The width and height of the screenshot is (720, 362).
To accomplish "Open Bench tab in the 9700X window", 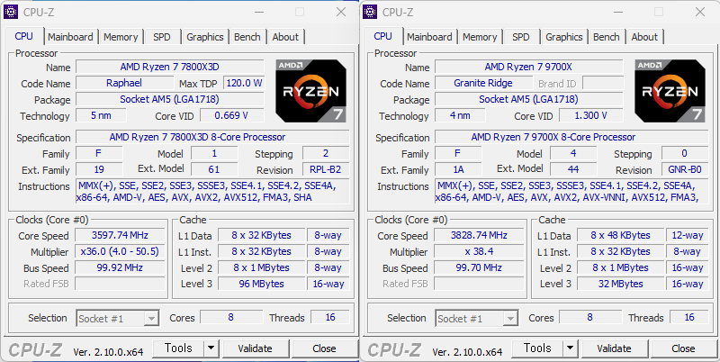I will 606,37.
